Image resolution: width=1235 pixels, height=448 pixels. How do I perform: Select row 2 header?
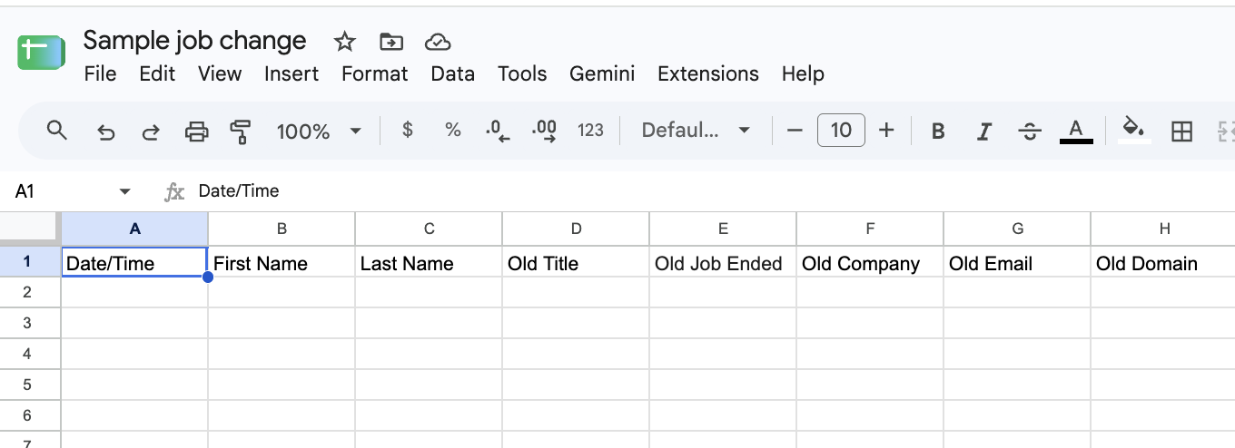[29, 292]
